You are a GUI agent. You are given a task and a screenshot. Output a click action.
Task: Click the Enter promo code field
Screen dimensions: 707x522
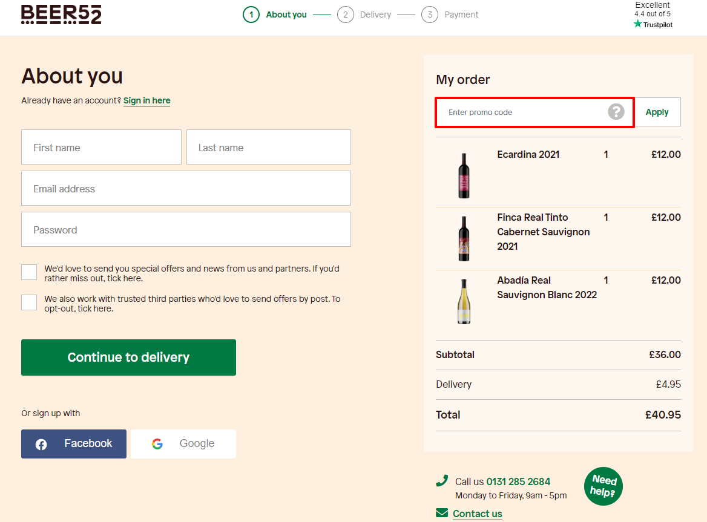(x=521, y=112)
